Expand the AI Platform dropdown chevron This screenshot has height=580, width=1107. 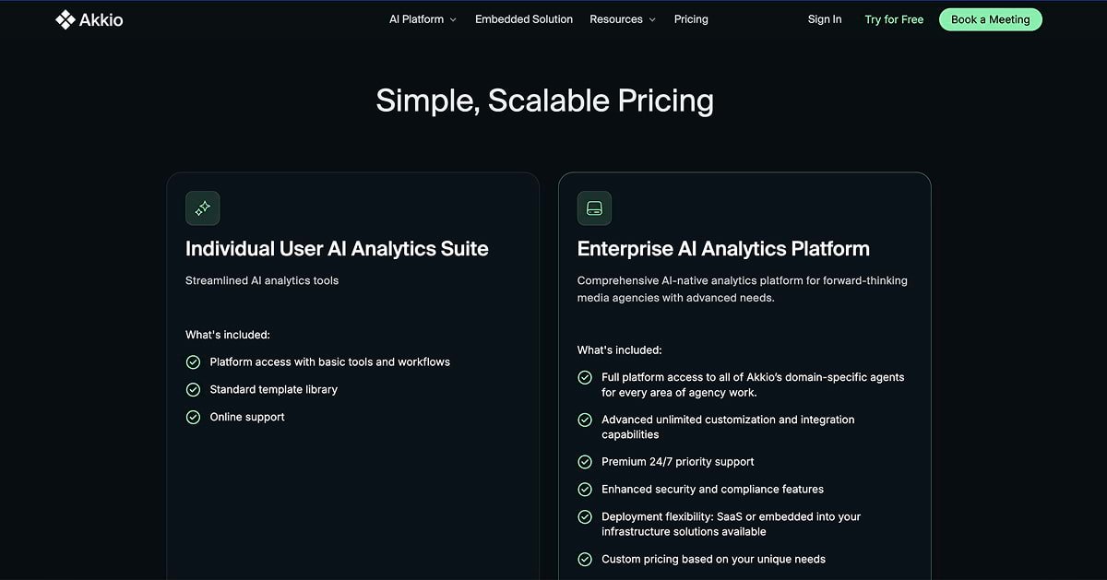point(453,19)
